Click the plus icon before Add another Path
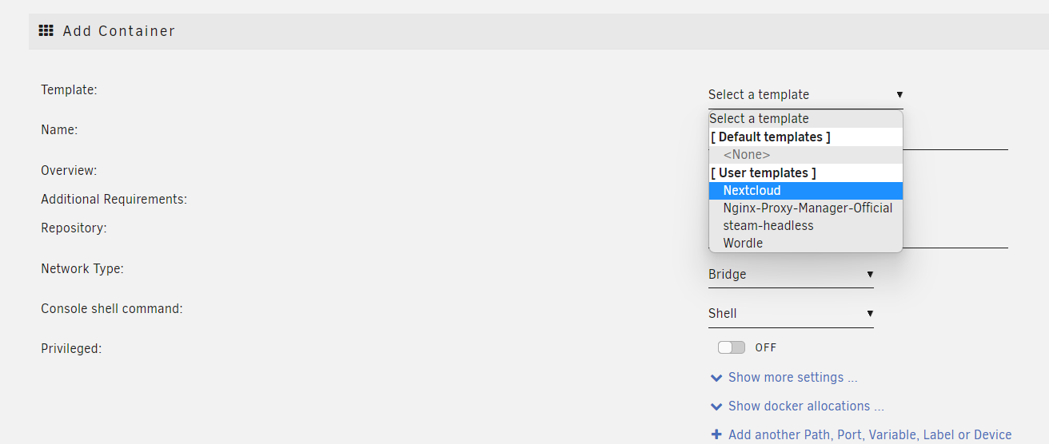This screenshot has height=444, width=1049. 716,435
